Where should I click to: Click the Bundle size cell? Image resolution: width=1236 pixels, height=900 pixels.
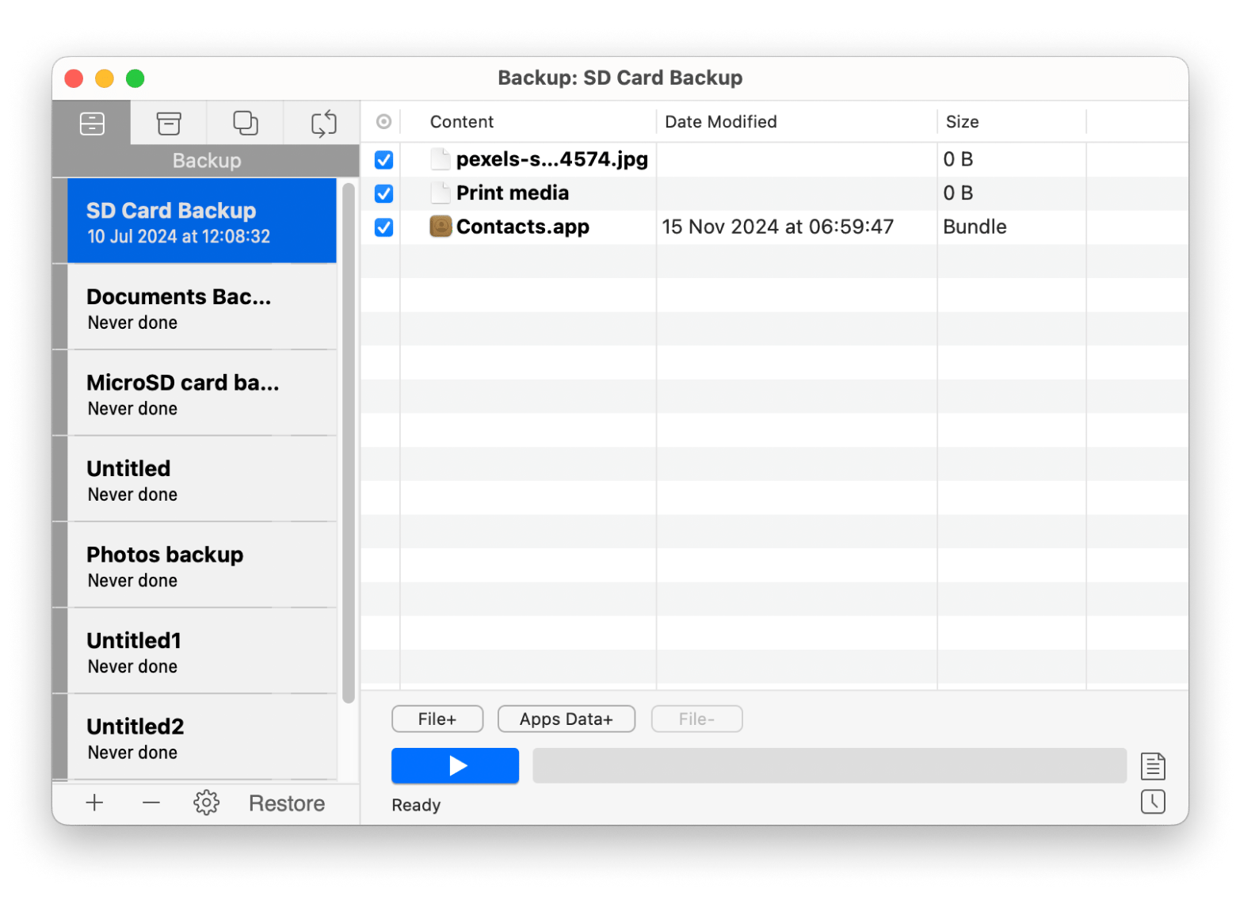click(x=975, y=227)
